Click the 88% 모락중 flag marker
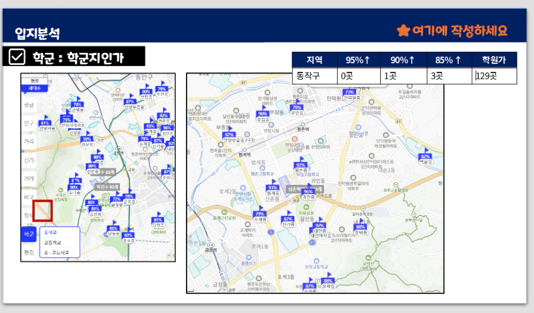 pyautogui.click(x=328, y=281)
